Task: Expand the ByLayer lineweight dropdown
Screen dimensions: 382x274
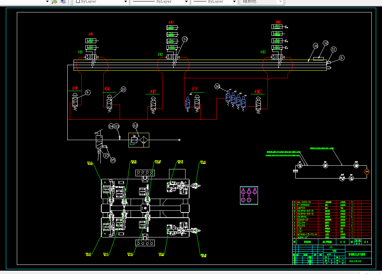Action: click(x=215, y=2)
